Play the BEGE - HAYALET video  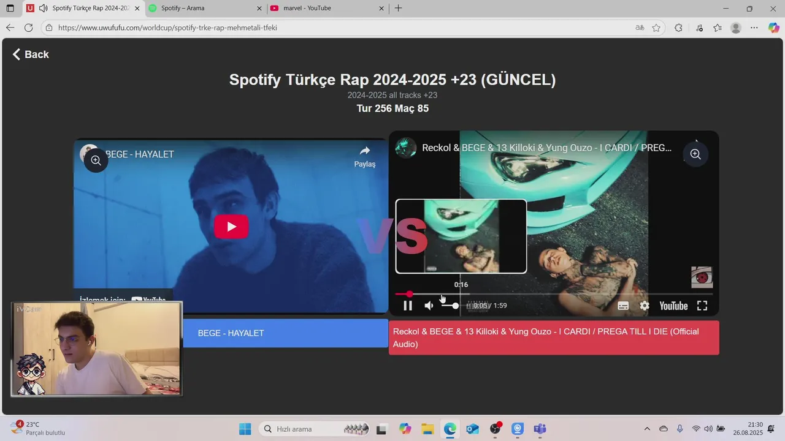pyautogui.click(x=231, y=227)
